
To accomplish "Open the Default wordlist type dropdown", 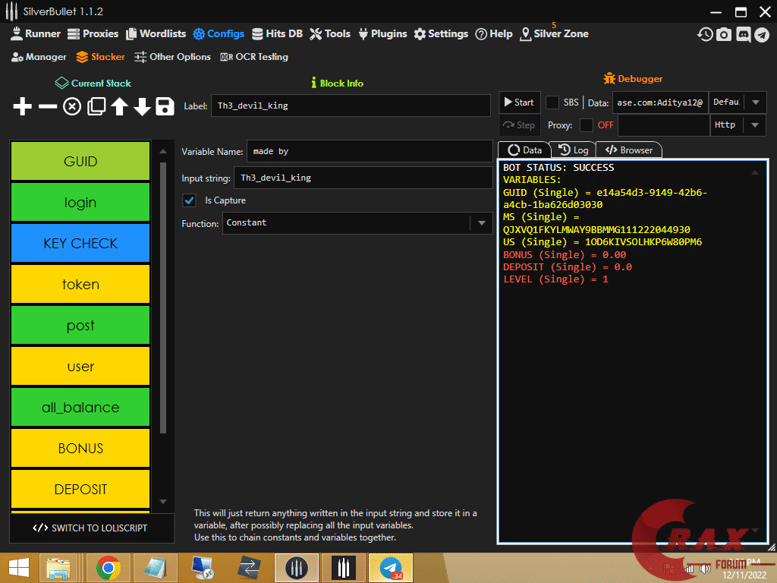I will click(754, 102).
